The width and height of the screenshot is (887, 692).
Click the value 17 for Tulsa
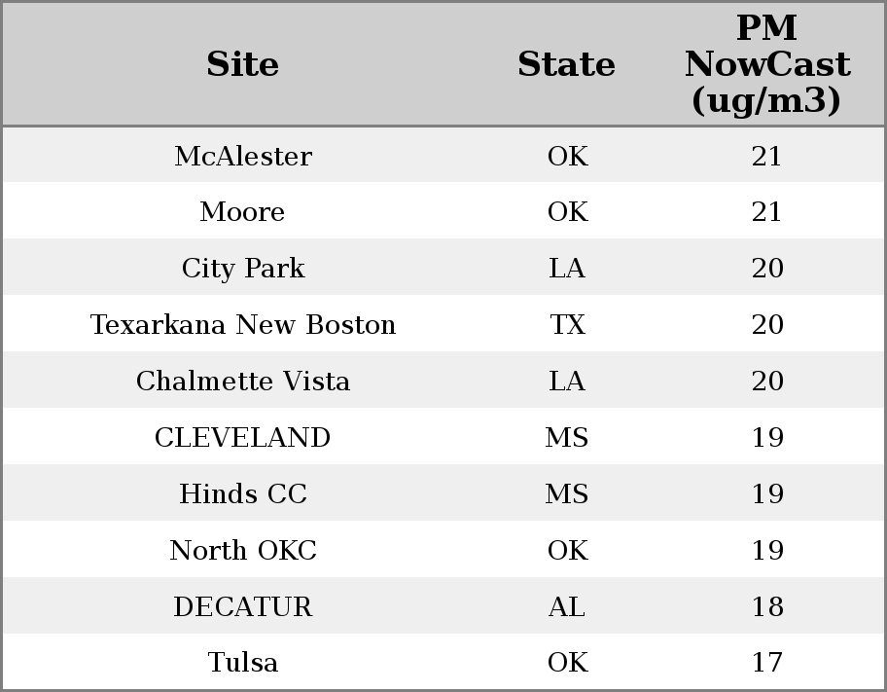click(767, 662)
